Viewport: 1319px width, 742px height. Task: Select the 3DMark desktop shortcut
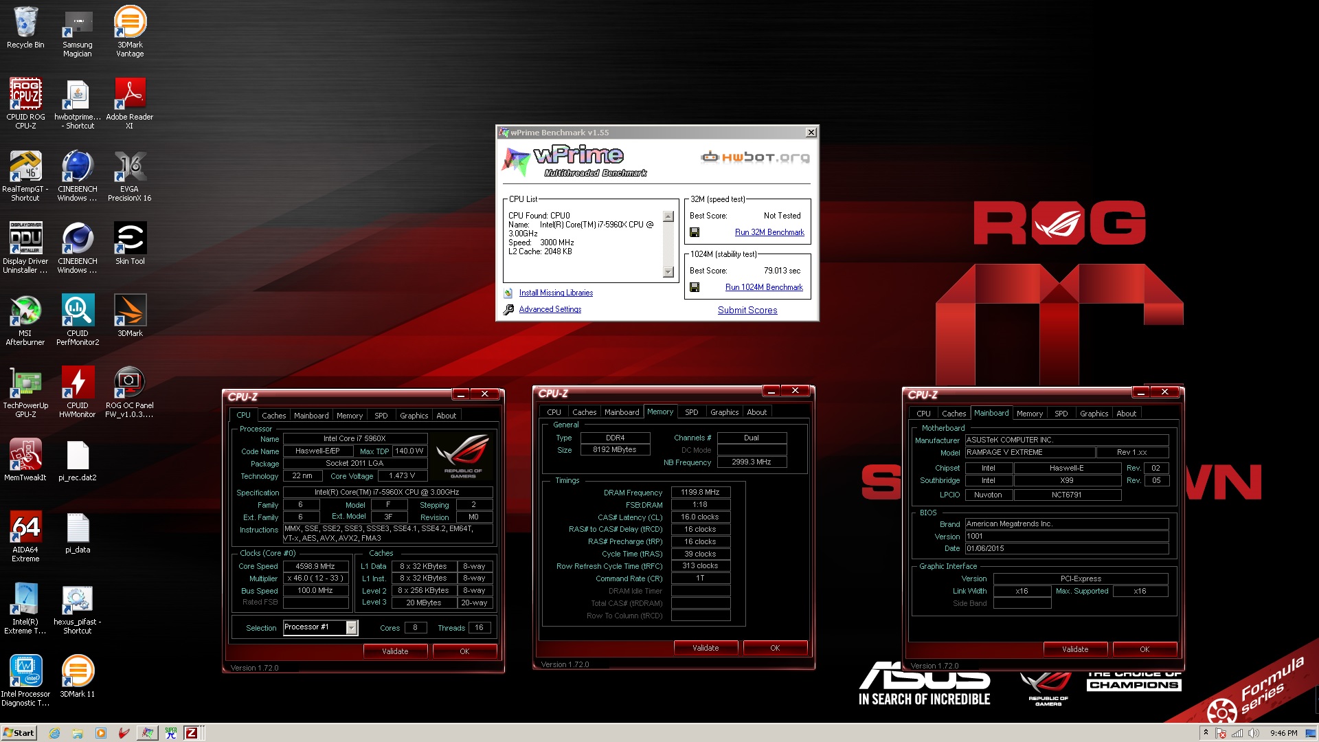coord(130,315)
